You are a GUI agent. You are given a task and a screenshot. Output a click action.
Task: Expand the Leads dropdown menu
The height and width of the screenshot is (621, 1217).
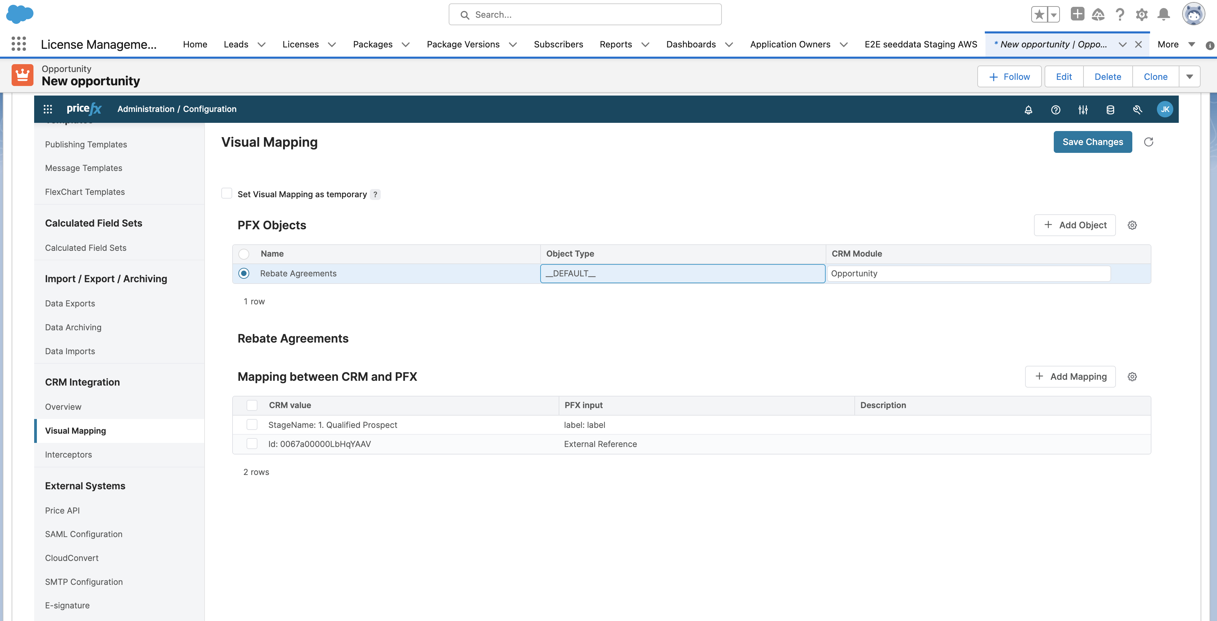click(262, 44)
